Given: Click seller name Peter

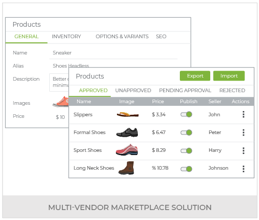Looking at the screenshot, I should click(215, 133).
